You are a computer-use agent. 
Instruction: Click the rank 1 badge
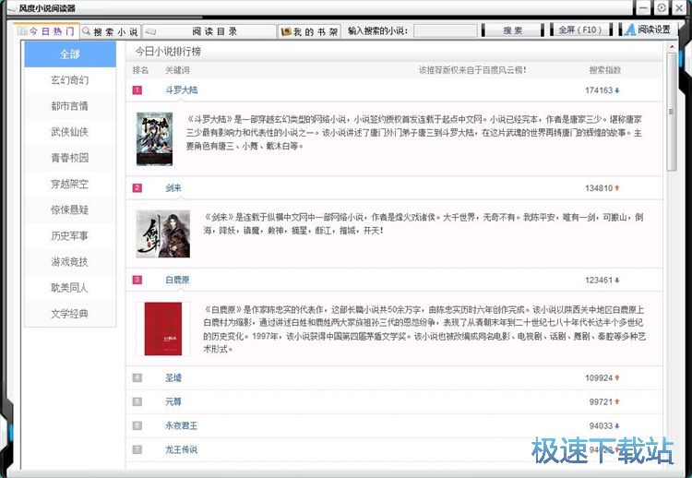coord(137,90)
